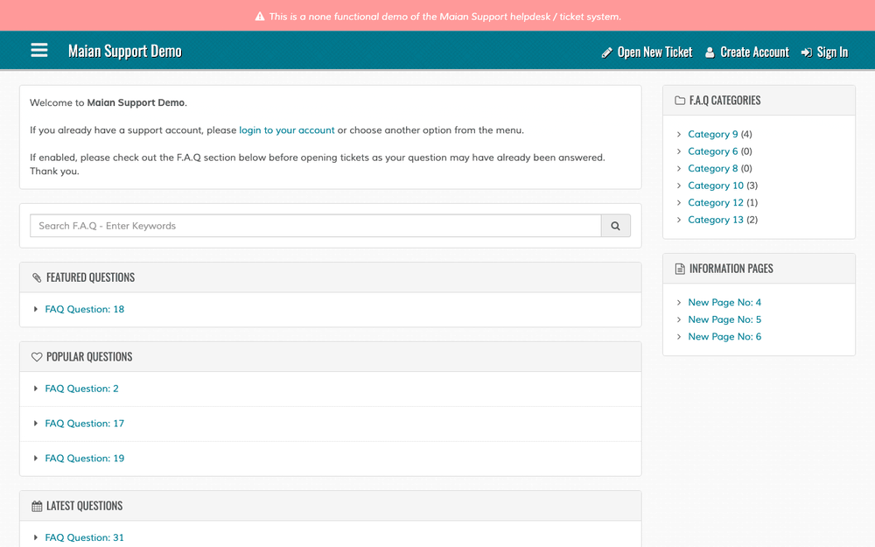Open FAQ Question: 17
Screen dimensions: 875x547
(x=84, y=423)
